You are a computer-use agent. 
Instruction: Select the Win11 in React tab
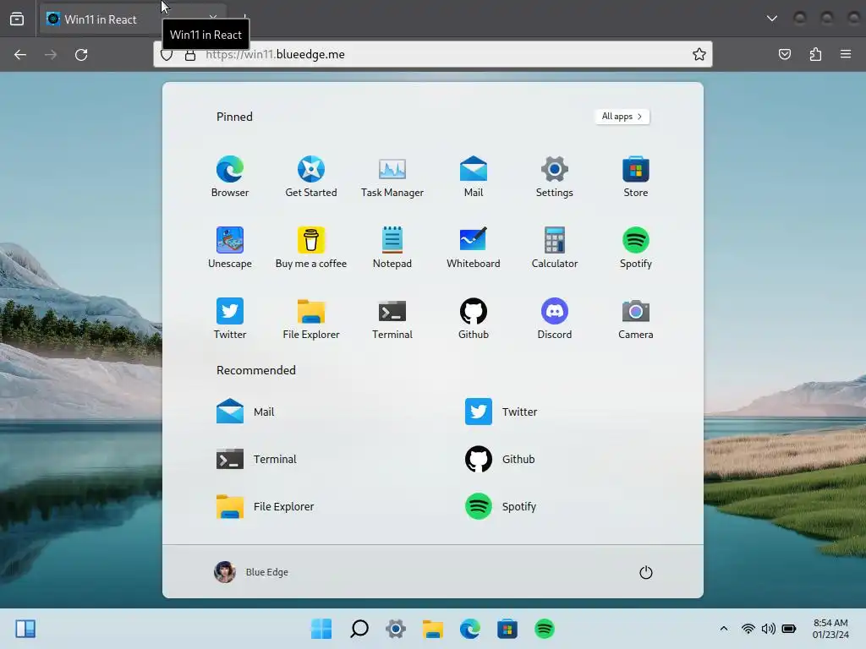[131, 19]
